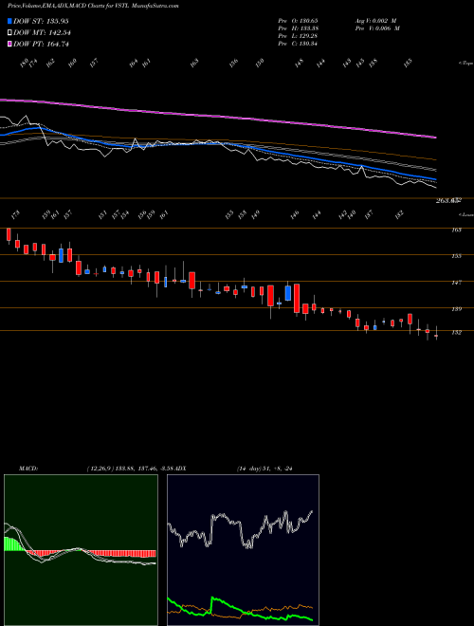Image resolution: width=474 pixels, height=626 pixels.
Task: Click the 'Pre H: 133.88' value
Action: [x=298, y=28]
